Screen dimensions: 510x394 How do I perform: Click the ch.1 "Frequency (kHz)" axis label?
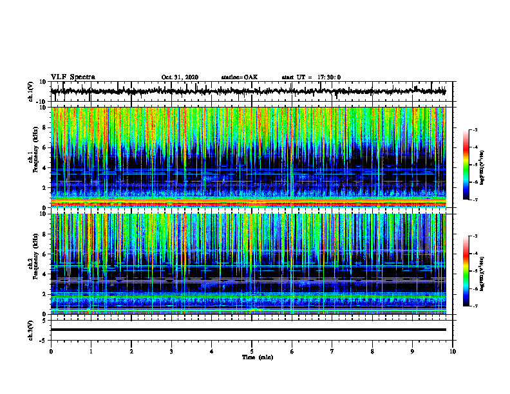coord(36,149)
